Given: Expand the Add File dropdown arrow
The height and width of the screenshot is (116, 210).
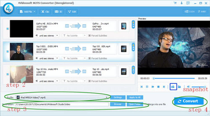Looking at the screenshot, I should pos(34,12).
